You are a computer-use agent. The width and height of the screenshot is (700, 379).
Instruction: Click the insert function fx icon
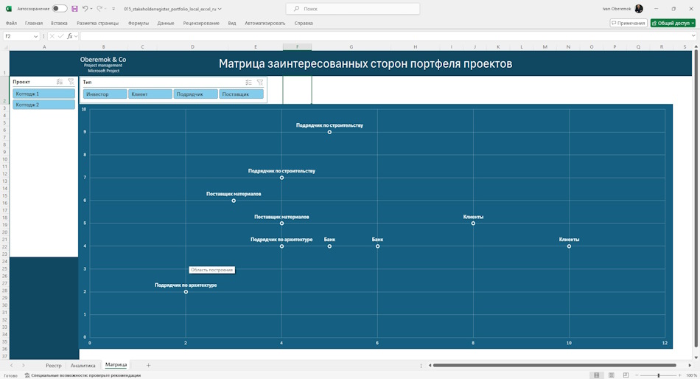[x=70, y=36]
